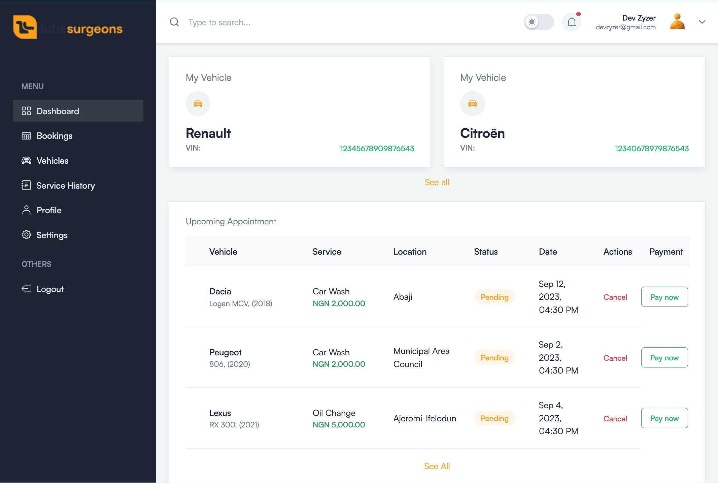The width and height of the screenshot is (718, 483).
Task: Click the Actions column header
Action: (x=618, y=252)
